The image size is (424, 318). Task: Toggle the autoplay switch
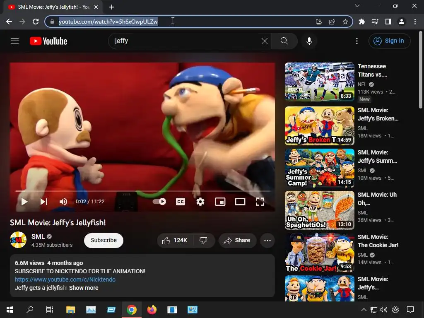pos(159,202)
